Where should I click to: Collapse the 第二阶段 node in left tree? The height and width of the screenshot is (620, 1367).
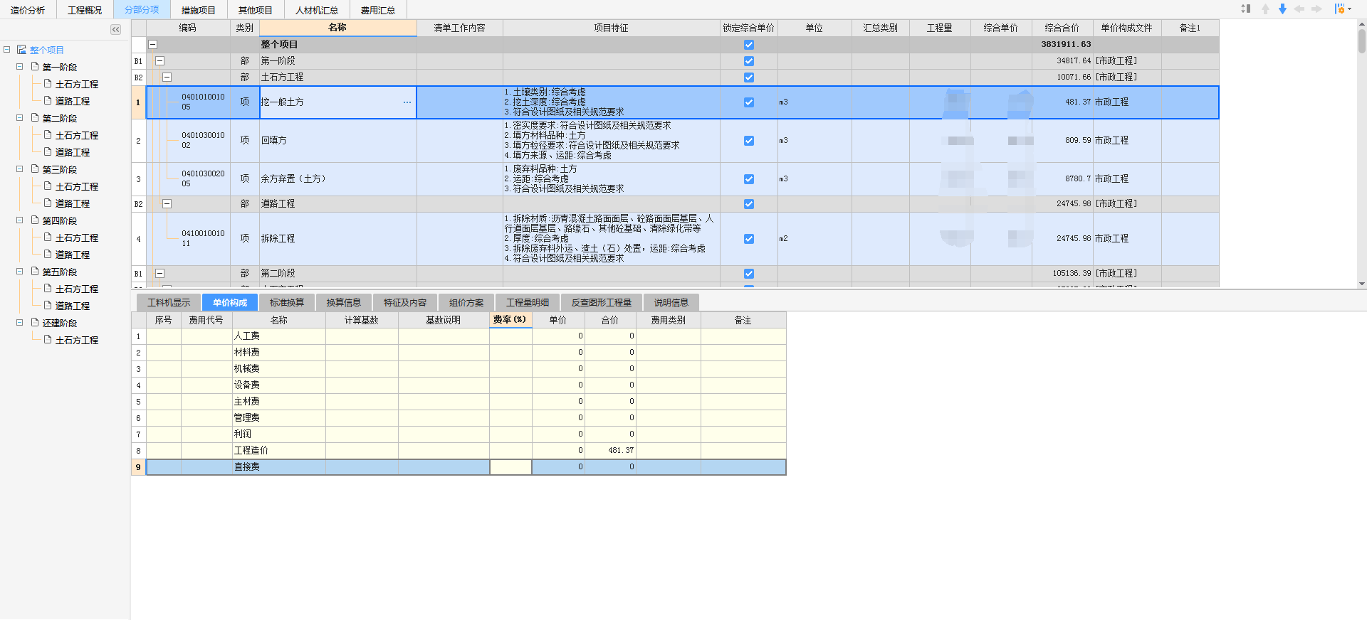(x=20, y=118)
